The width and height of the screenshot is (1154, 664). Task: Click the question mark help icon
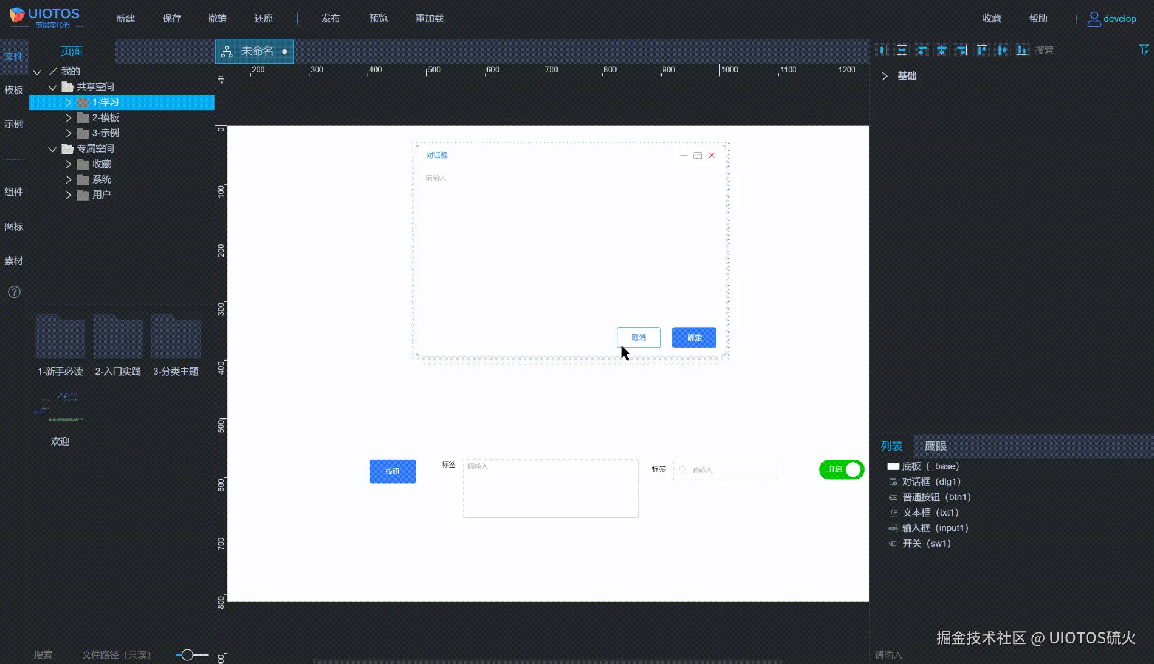14,292
